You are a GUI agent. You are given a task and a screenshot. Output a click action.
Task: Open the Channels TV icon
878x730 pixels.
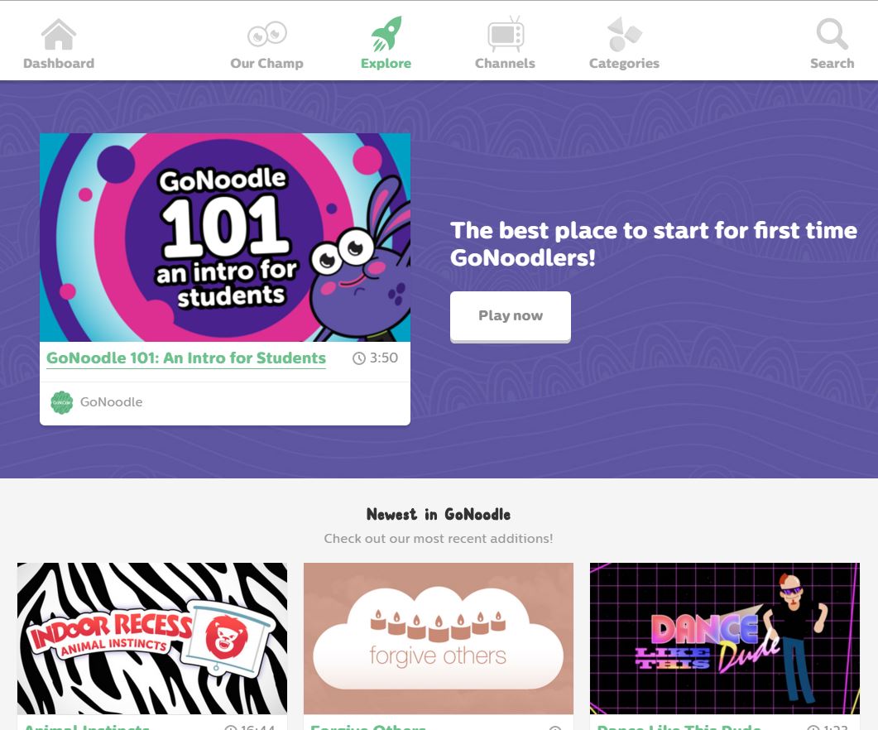tap(506, 34)
